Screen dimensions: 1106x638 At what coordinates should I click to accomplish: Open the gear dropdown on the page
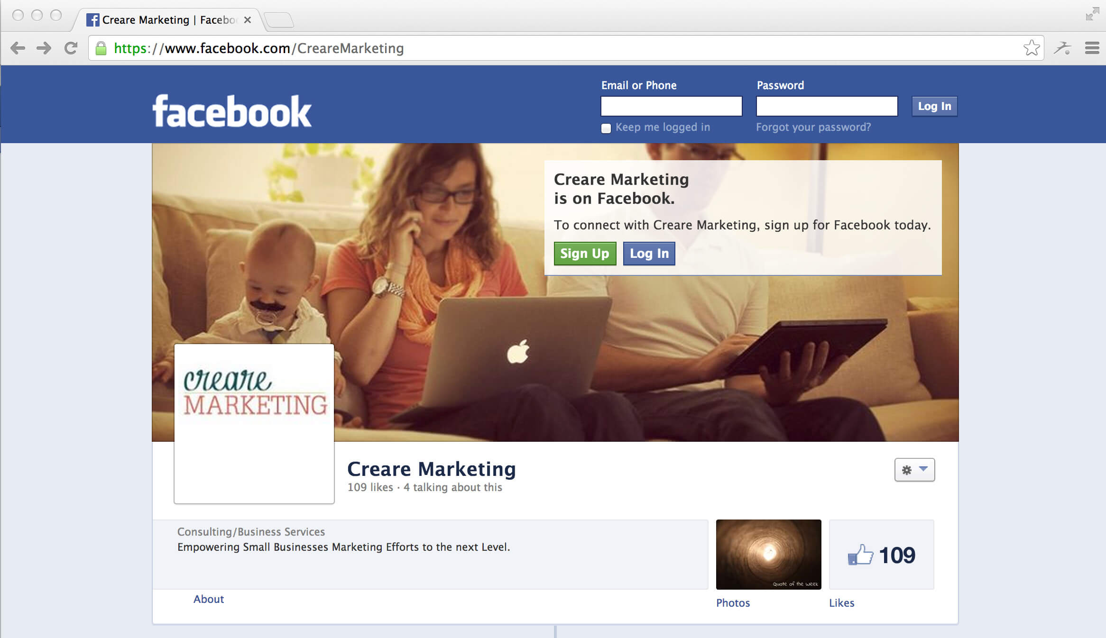point(914,470)
